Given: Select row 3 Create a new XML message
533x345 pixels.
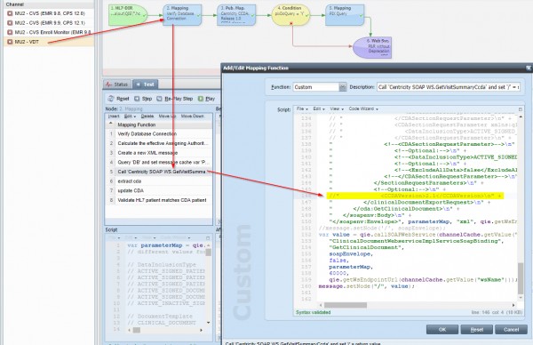Looking at the screenshot, I should click(x=159, y=153).
